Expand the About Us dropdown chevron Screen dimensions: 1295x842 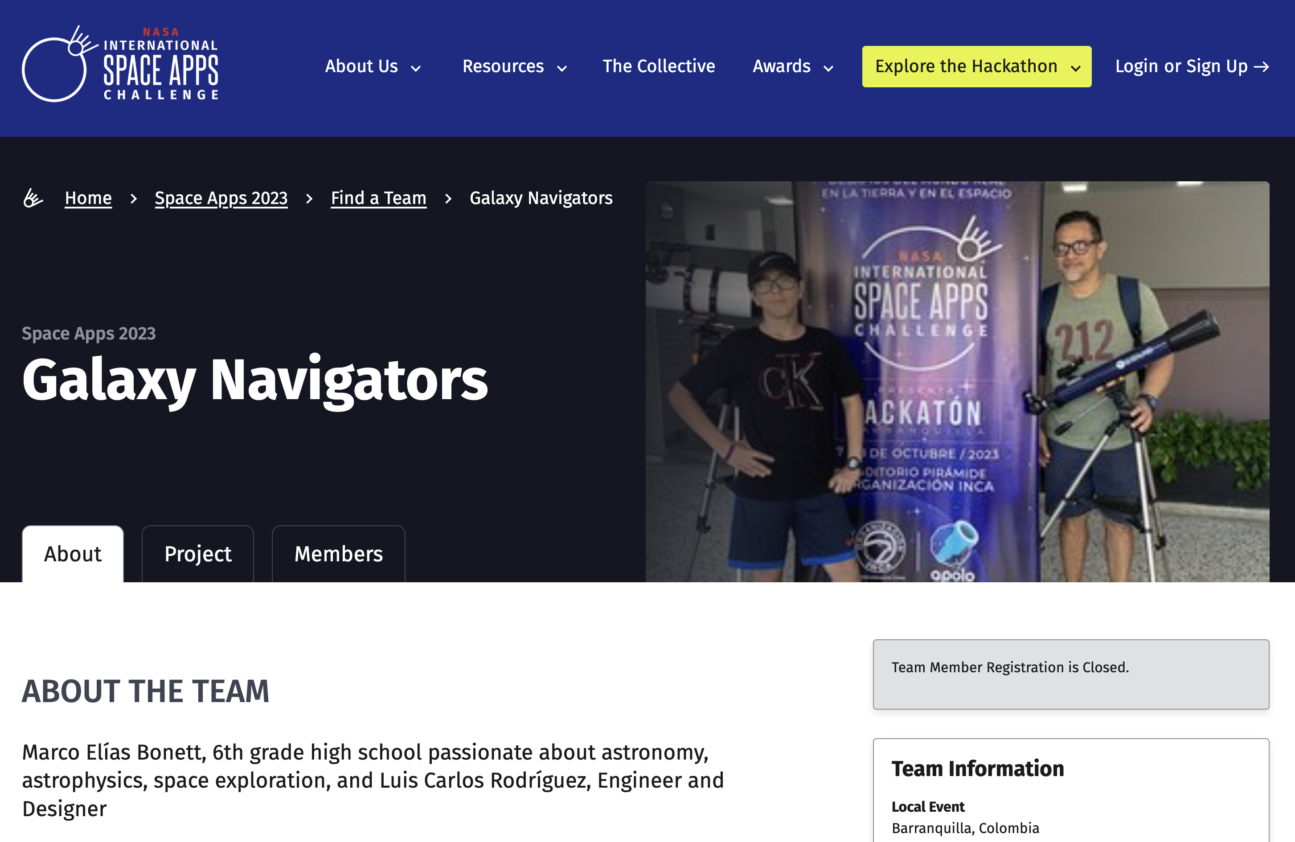[416, 69]
